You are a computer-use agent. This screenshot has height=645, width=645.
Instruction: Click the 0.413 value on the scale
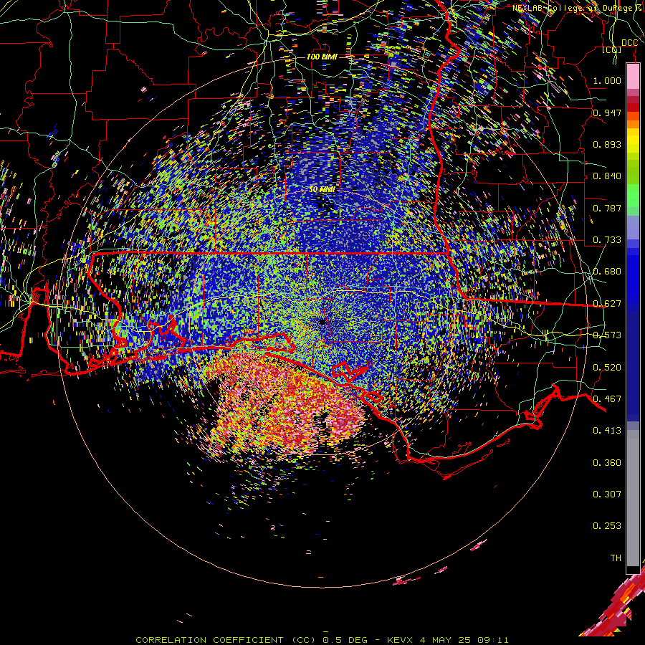coord(607,431)
